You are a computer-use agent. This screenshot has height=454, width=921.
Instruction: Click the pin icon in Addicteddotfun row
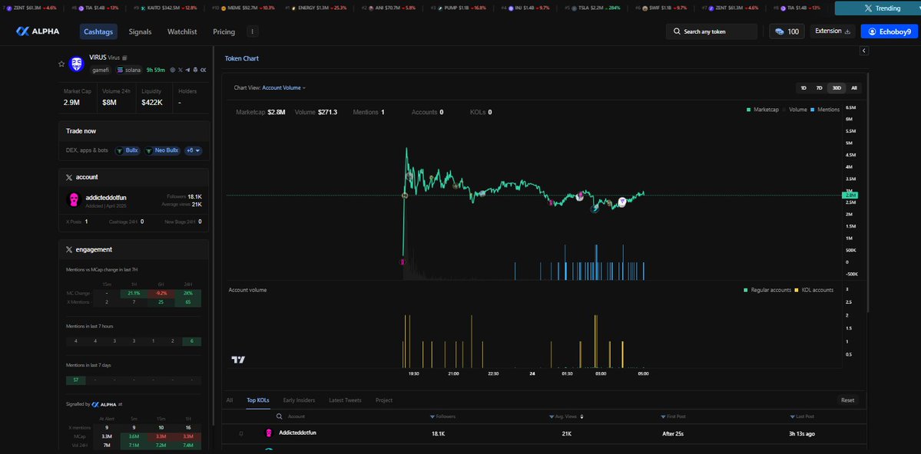(x=241, y=433)
